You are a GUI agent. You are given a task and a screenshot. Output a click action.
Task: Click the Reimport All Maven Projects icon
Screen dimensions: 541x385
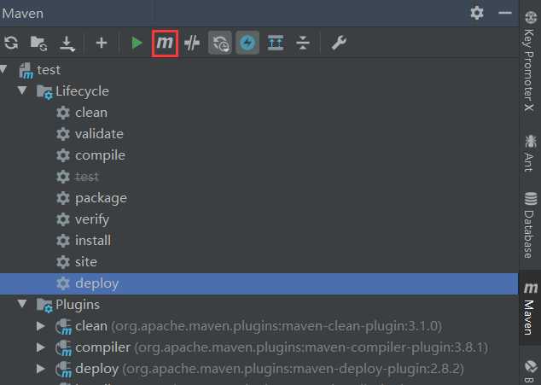[x=11, y=44]
